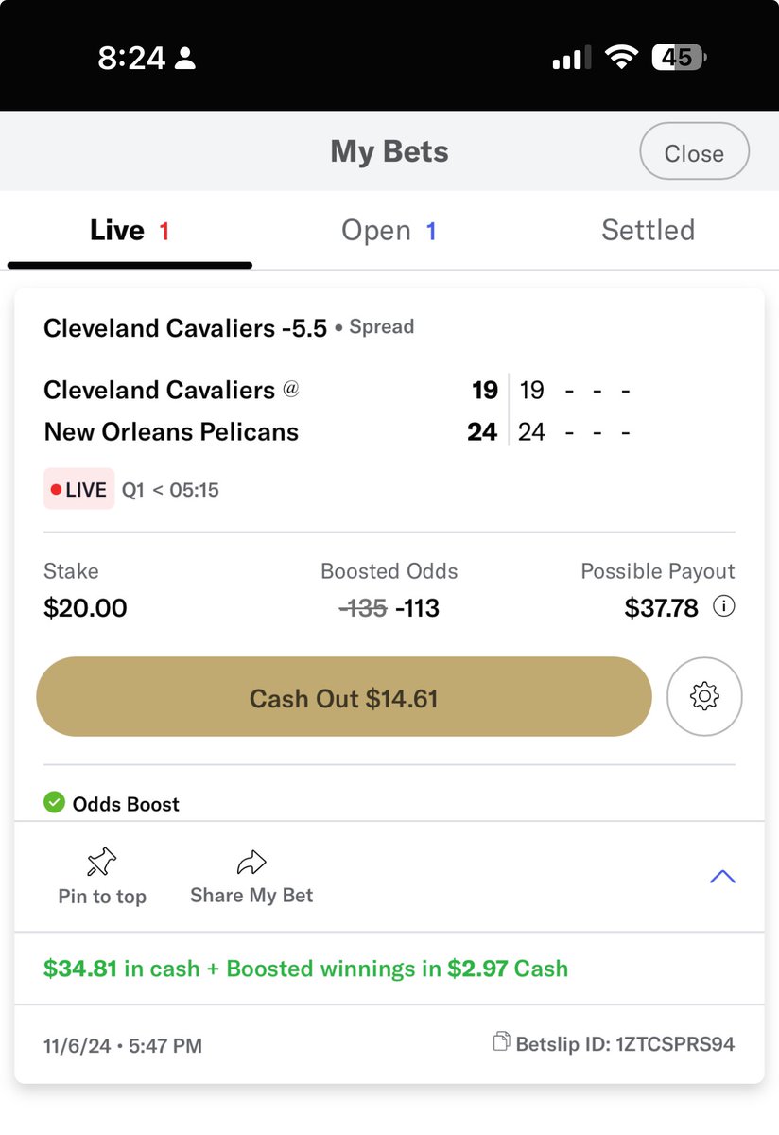Tap the Possible Payout info icon
The width and height of the screenshot is (779, 1135).
click(723, 607)
